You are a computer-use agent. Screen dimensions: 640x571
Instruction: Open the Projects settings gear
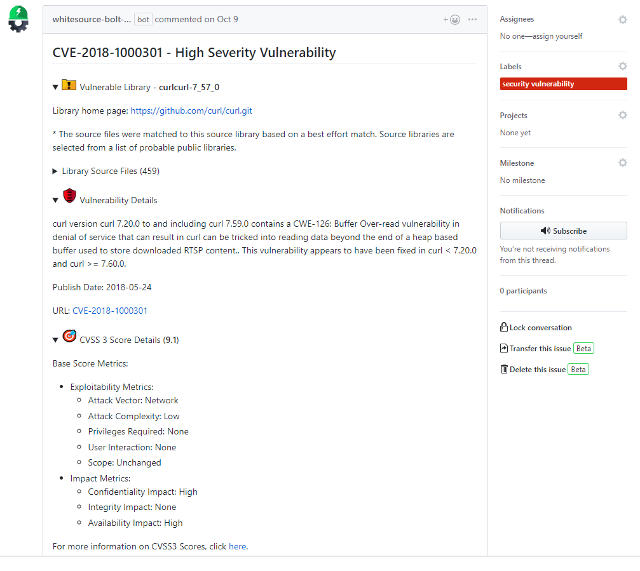(622, 115)
